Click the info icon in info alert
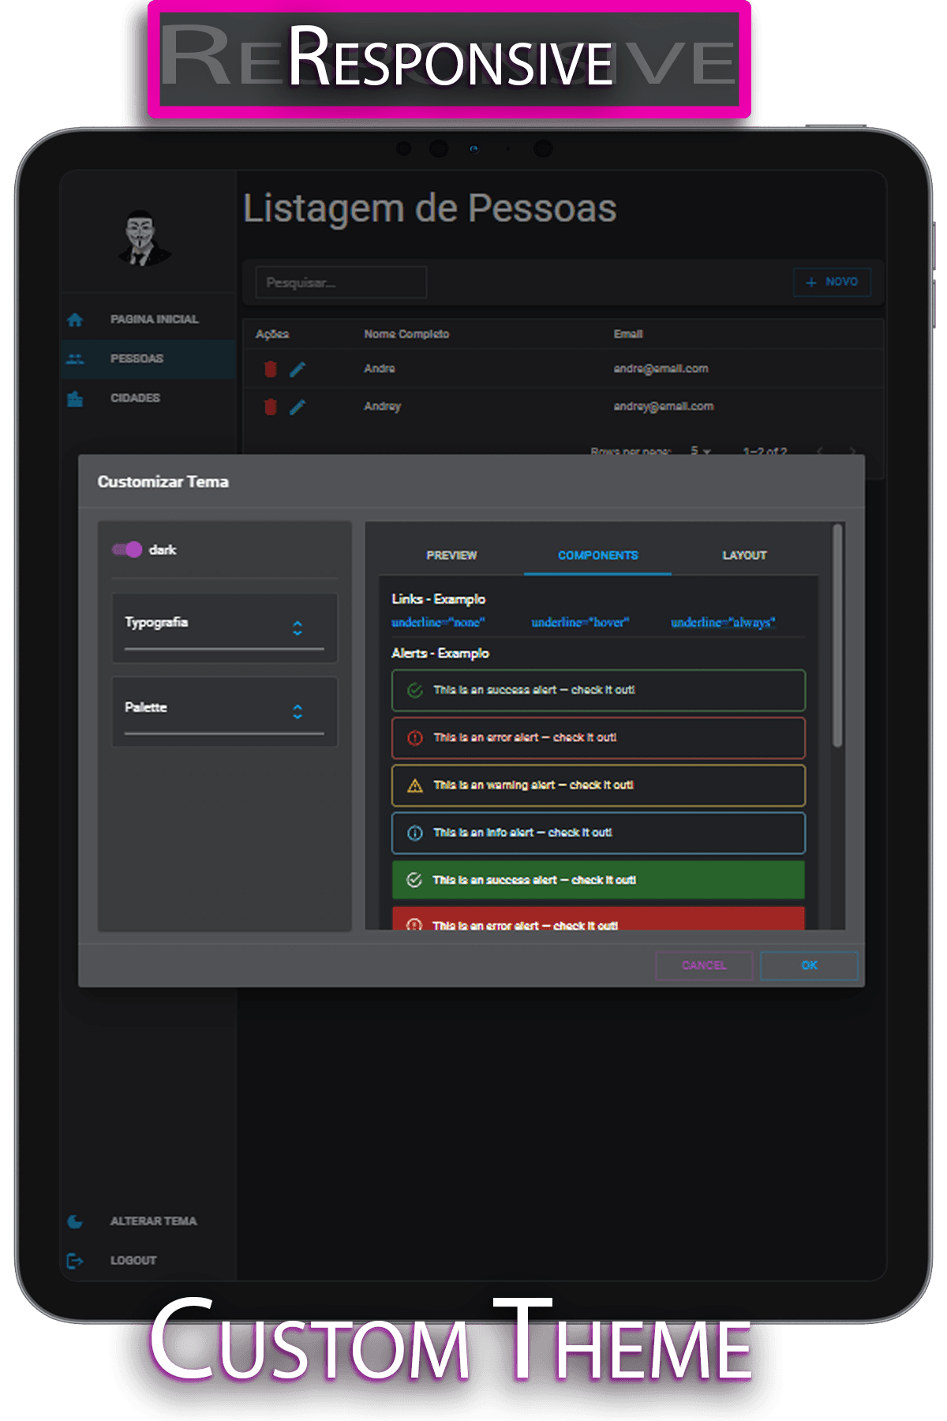 tap(414, 833)
